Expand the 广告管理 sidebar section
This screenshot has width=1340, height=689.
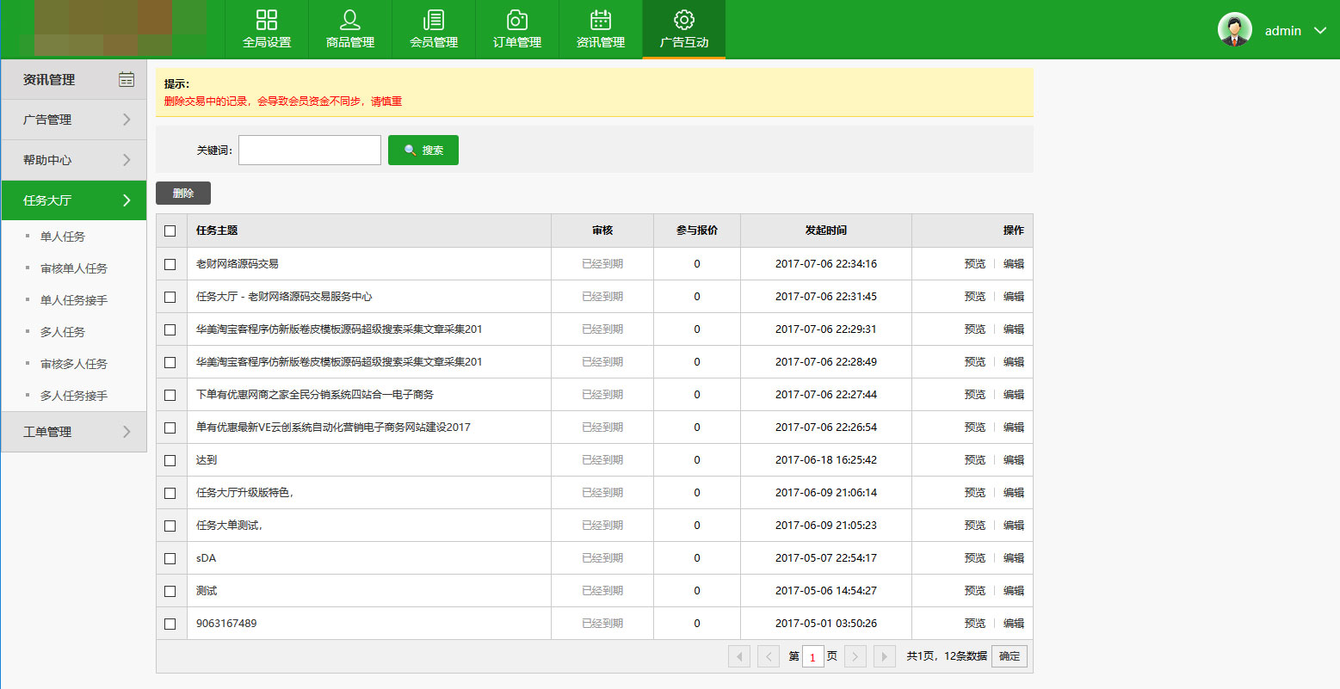pyautogui.click(x=74, y=120)
